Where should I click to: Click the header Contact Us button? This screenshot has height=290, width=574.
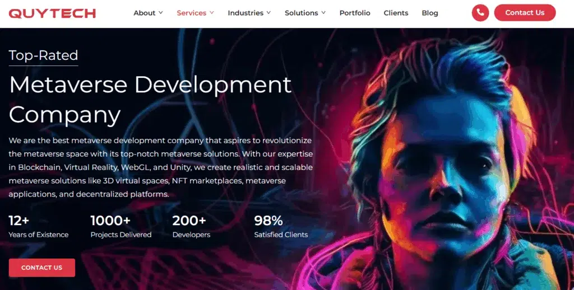pyautogui.click(x=525, y=13)
